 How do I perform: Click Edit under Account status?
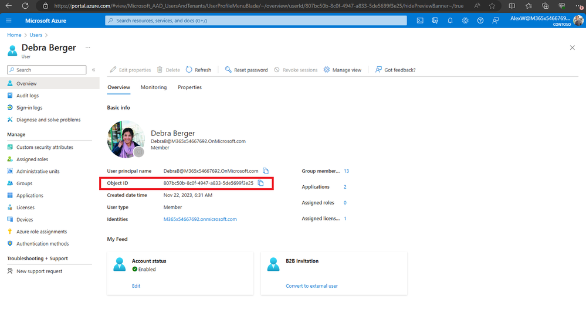(136, 285)
